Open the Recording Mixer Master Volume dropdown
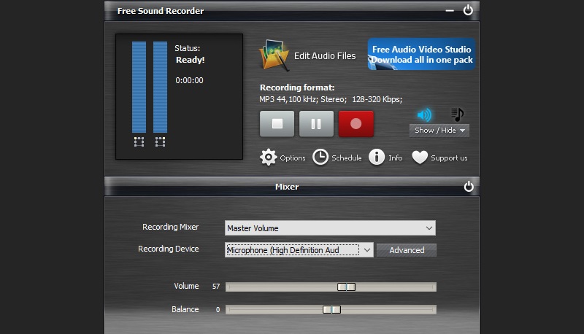Viewport: 584px width, 334px height. coord(330,228)
